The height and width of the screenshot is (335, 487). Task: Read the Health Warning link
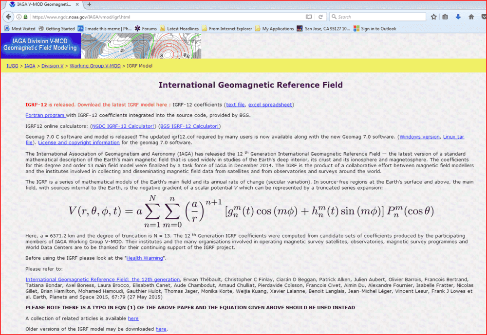[x=145, y=258]
